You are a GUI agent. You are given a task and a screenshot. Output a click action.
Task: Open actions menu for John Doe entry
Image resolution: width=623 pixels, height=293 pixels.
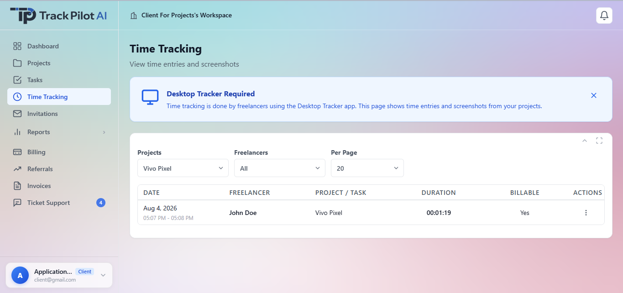pos(586,213)
